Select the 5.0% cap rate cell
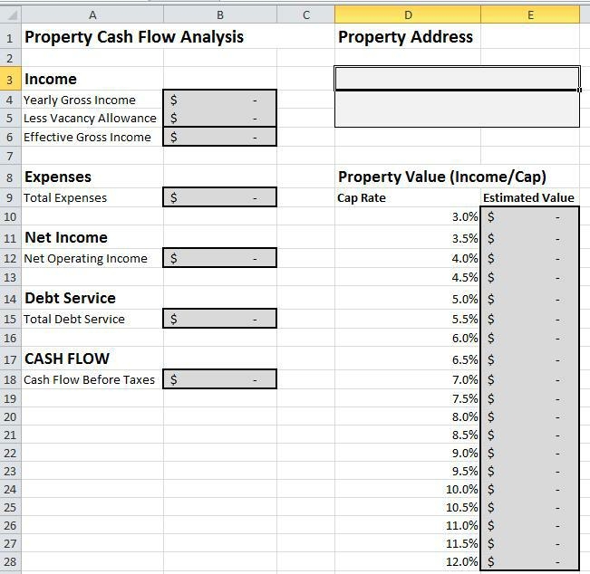 tap(407, 299)
